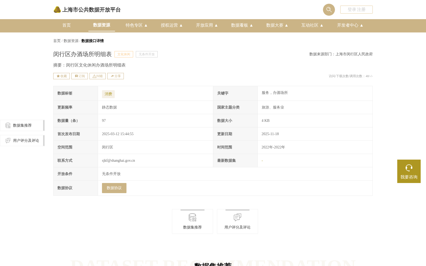Click 我要咨询 headset consult widget
This screenshot has height=266, width=426.
coord(409,171)
